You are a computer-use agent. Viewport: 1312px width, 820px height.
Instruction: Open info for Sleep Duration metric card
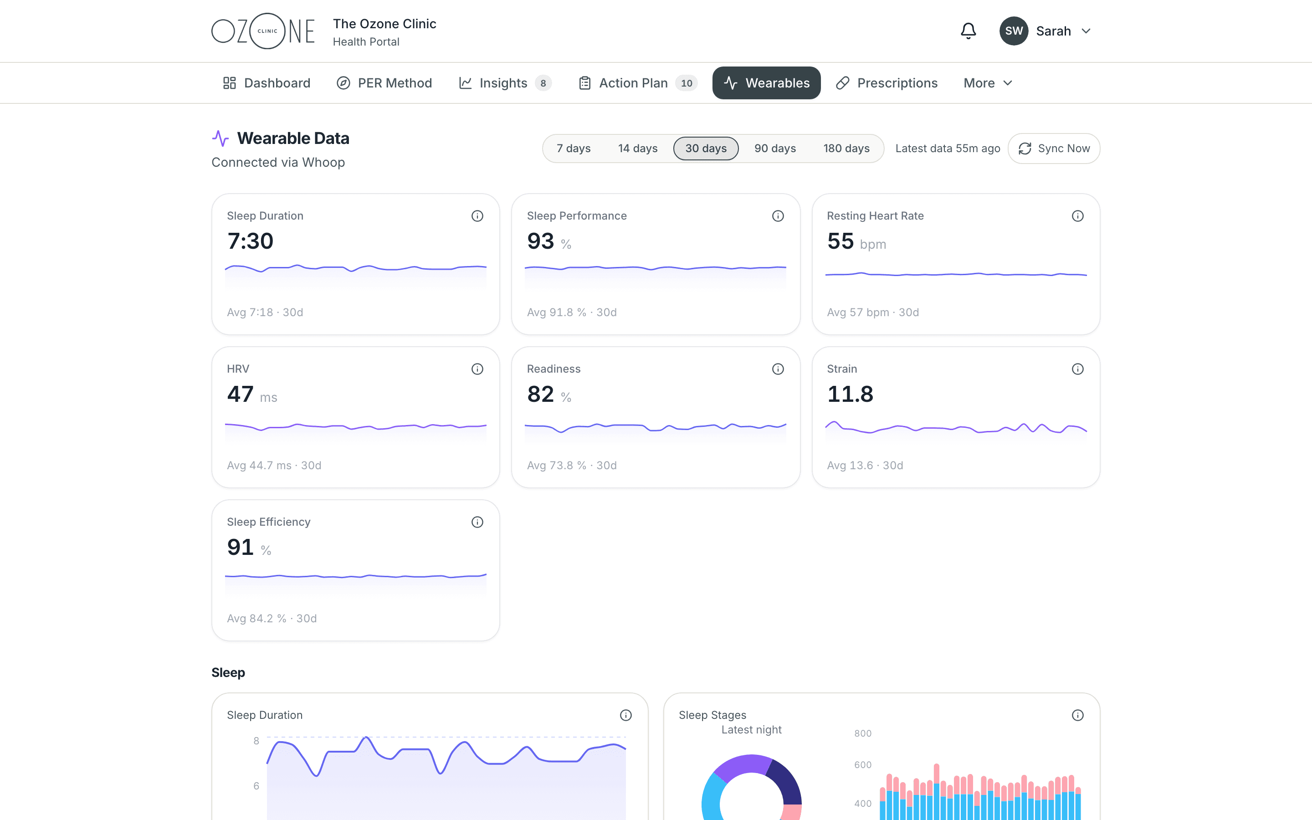pyautogui.click(x=477, y=216)
